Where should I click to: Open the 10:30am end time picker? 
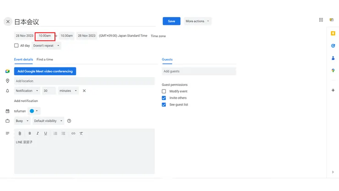coord(66,36)
